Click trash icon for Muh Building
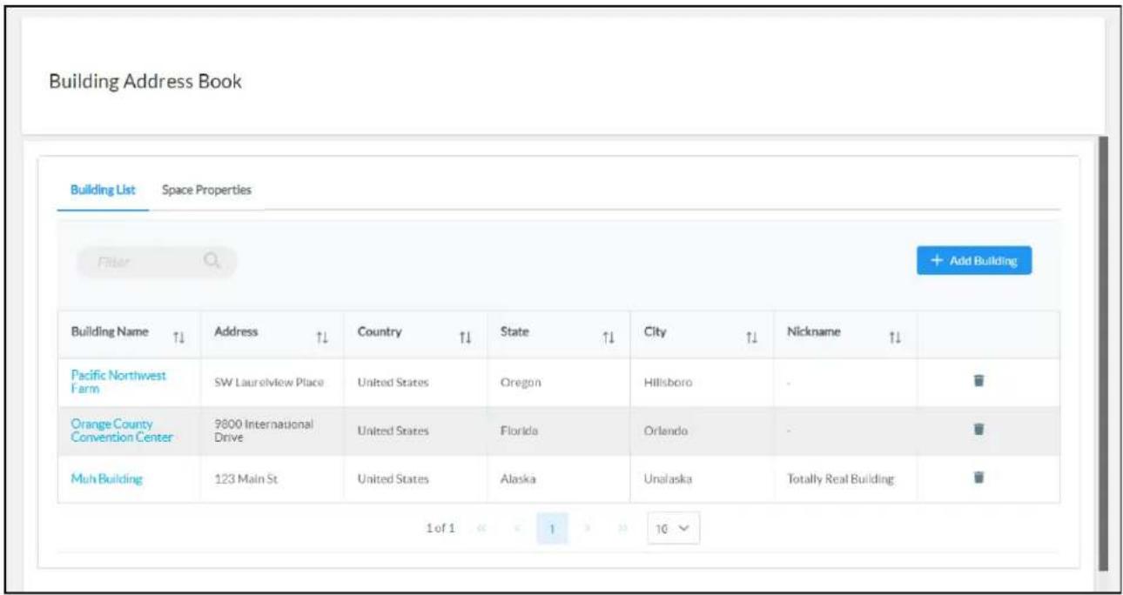Image resolution: width=1123 pixels, height=595 pixels. coord(978,477)
